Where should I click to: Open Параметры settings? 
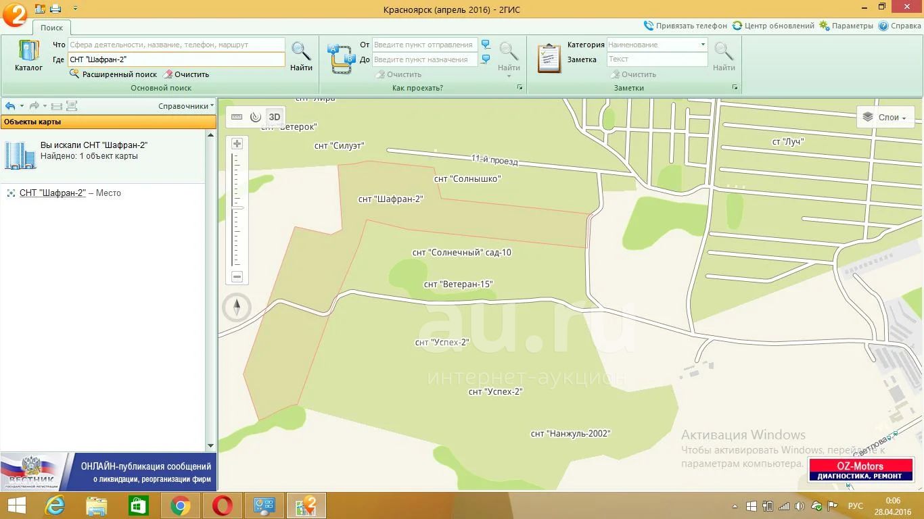(846, 26)
